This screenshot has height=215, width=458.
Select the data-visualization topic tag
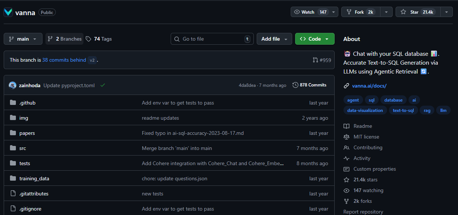365,110
